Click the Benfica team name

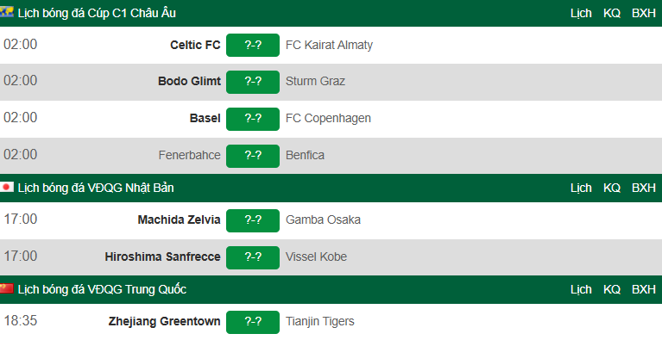pos(305,155)
